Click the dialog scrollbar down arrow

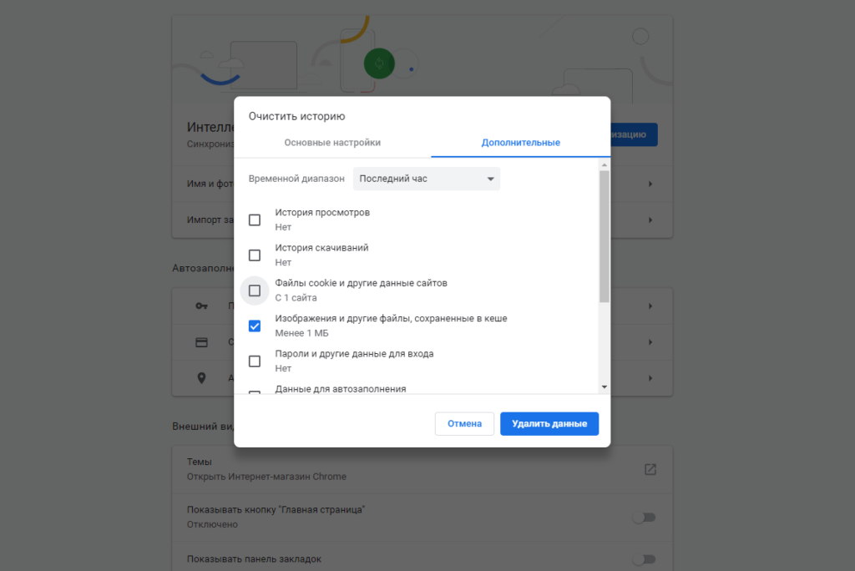click(604, 387)
